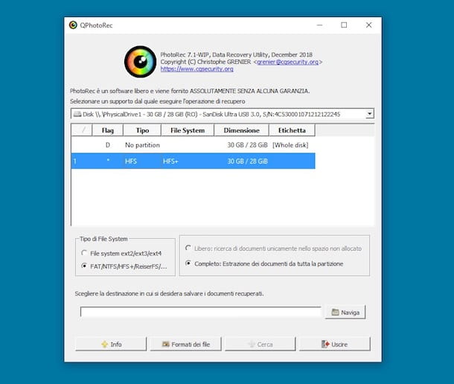Close the QPhotoRec window
Screen dimensions: 454x384
tap(368, 25)
